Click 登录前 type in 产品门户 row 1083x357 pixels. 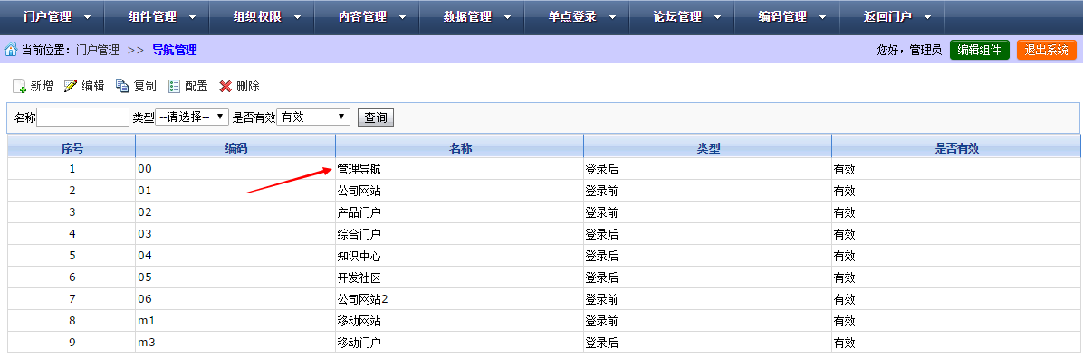pyautogui.click(x=601, y=212)
